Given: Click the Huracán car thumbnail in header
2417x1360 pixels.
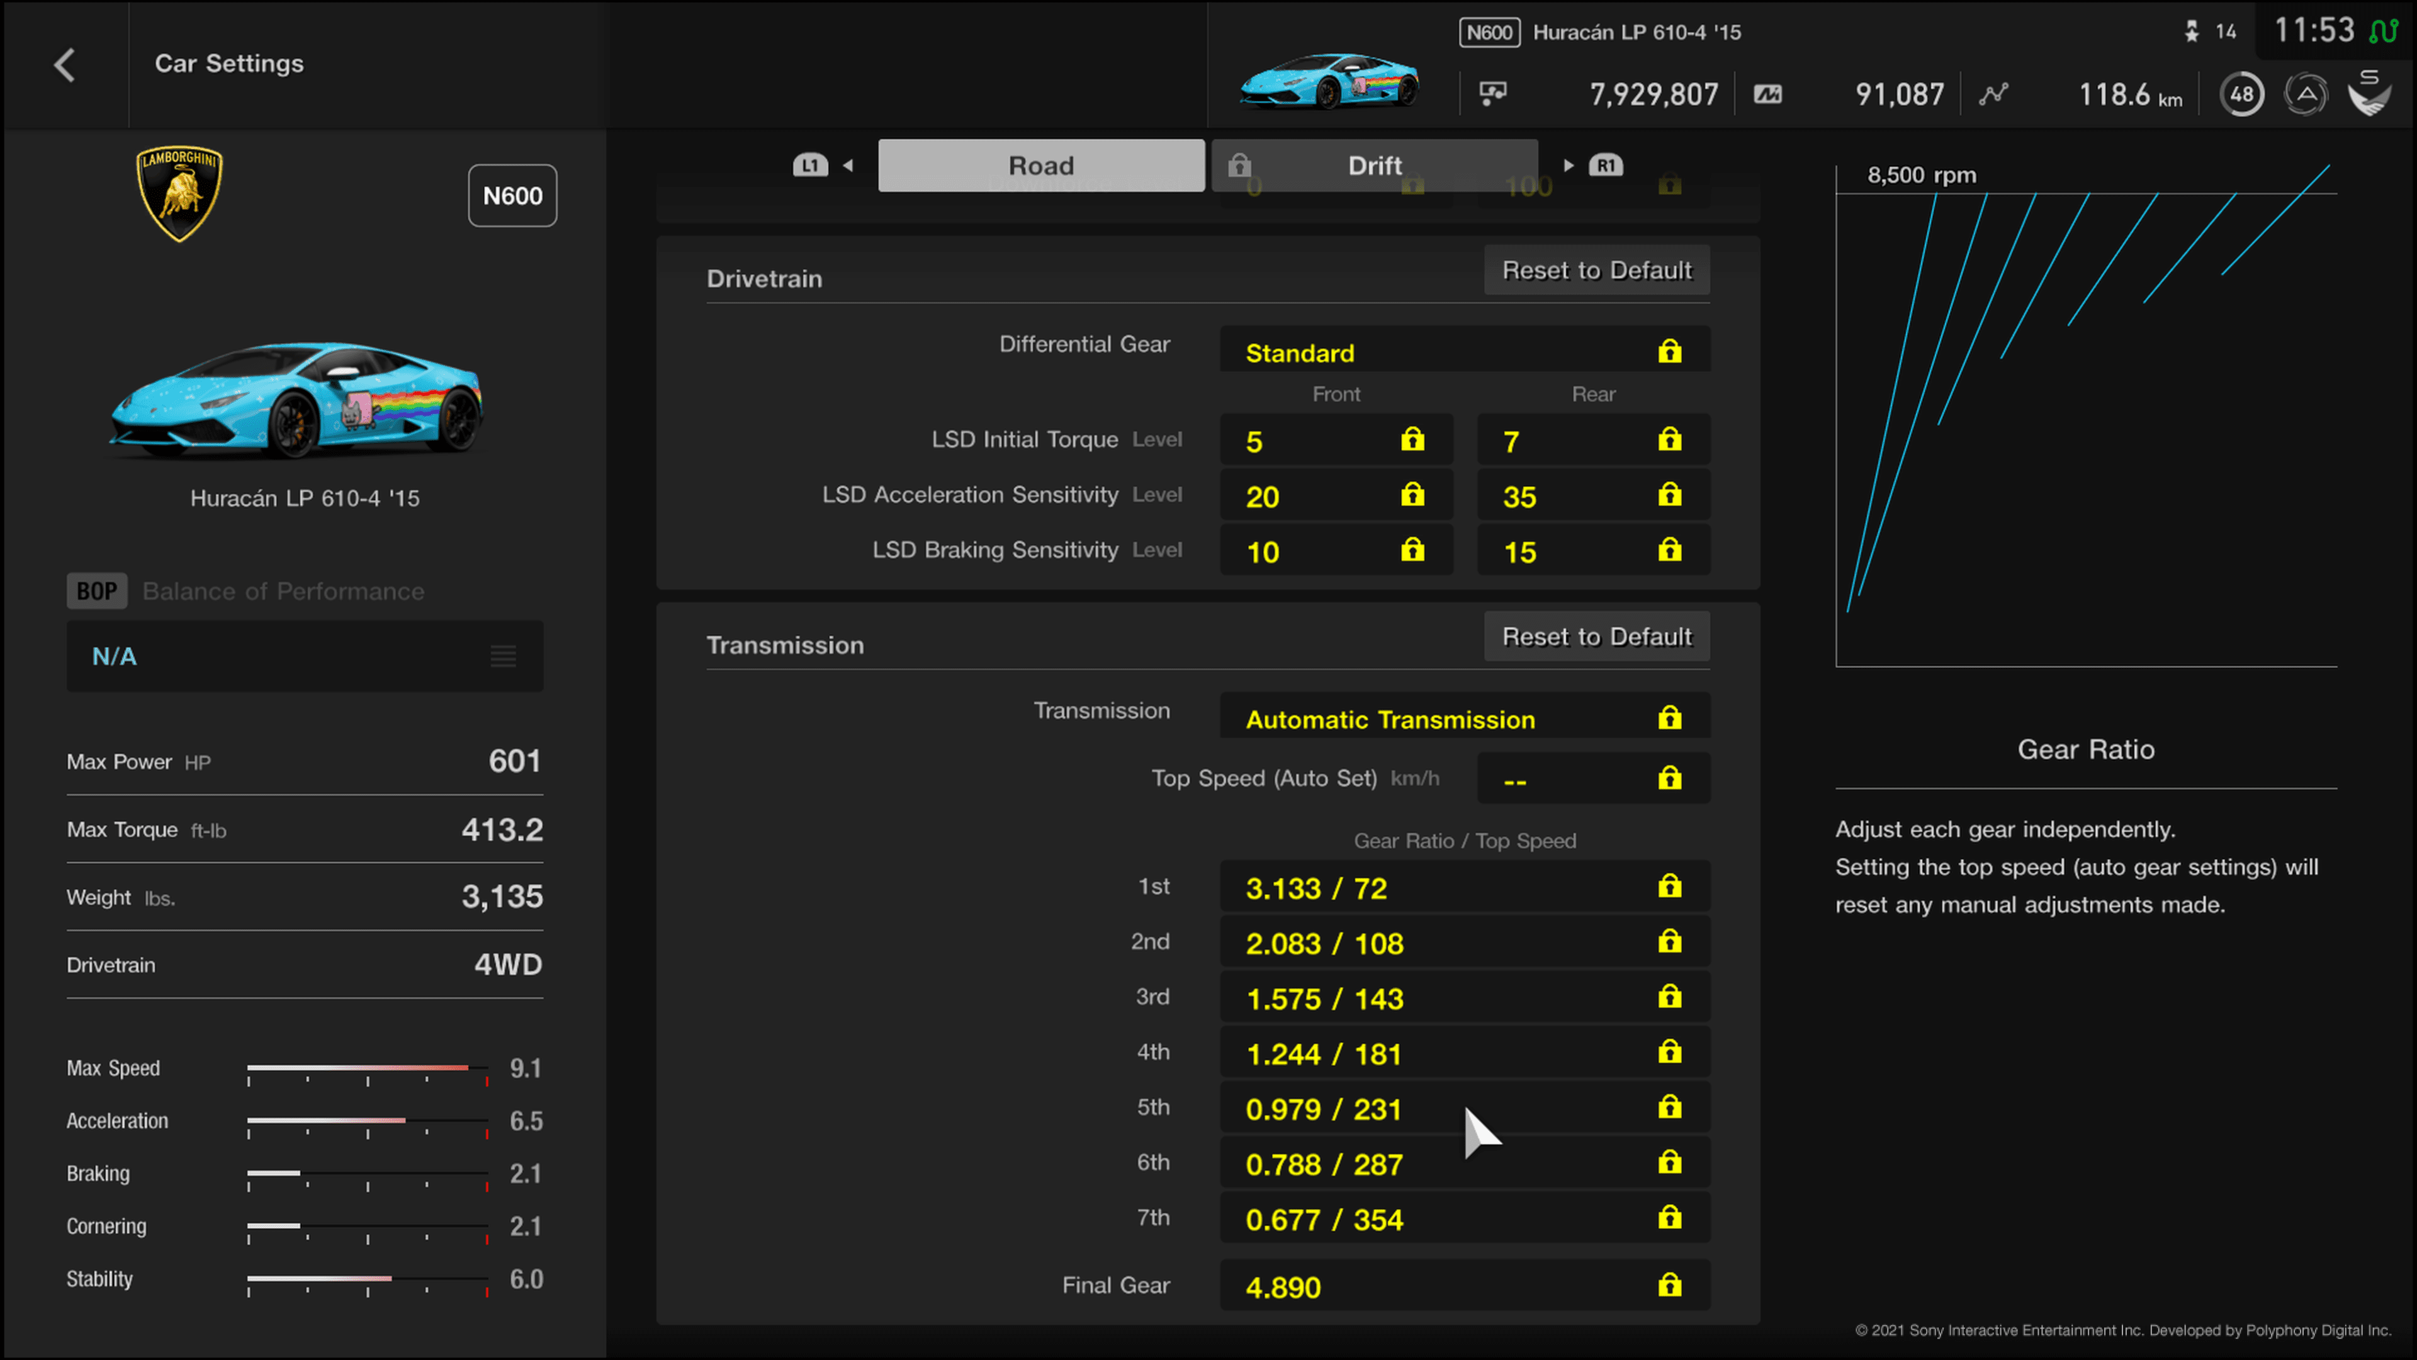Looking at the screenshot, I should tap(1329, 81).
